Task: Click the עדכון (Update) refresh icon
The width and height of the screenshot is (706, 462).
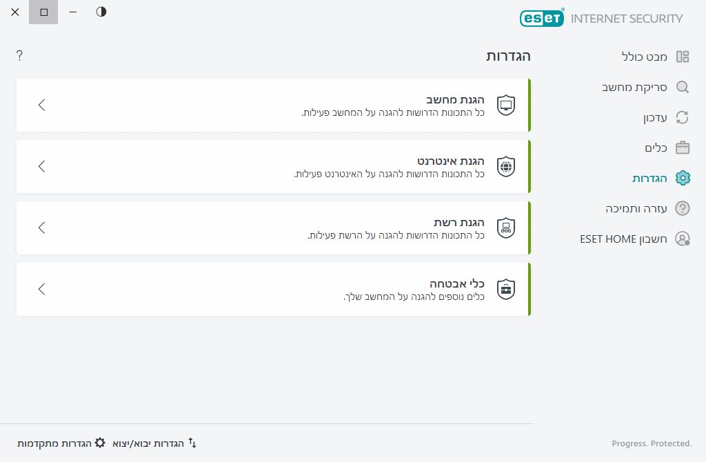Action: 683,117
